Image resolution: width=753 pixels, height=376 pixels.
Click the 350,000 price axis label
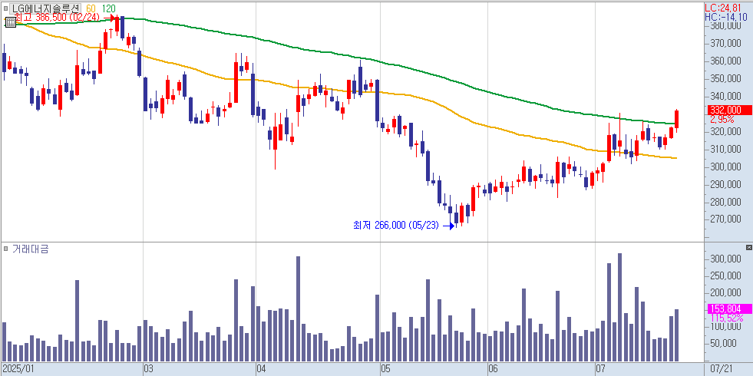tap(724, 79)
